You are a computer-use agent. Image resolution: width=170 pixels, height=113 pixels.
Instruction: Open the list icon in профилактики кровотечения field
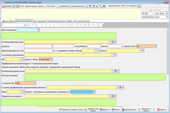(x=120, y=87)
